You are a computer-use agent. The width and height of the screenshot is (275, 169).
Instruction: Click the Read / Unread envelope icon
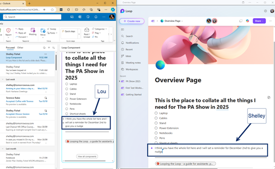[87, 30]
